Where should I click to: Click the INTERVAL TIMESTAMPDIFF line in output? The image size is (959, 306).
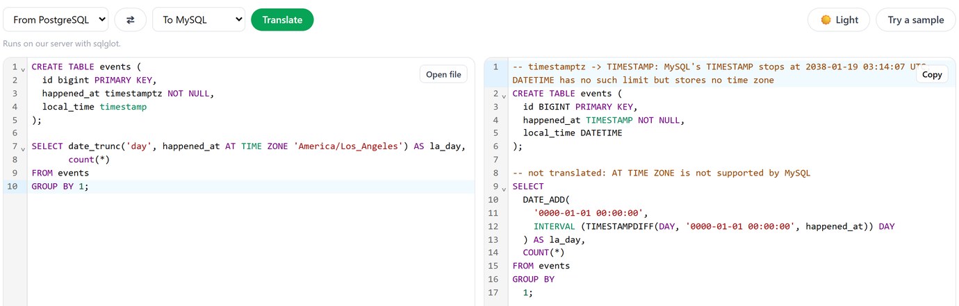tap(714, 226)
